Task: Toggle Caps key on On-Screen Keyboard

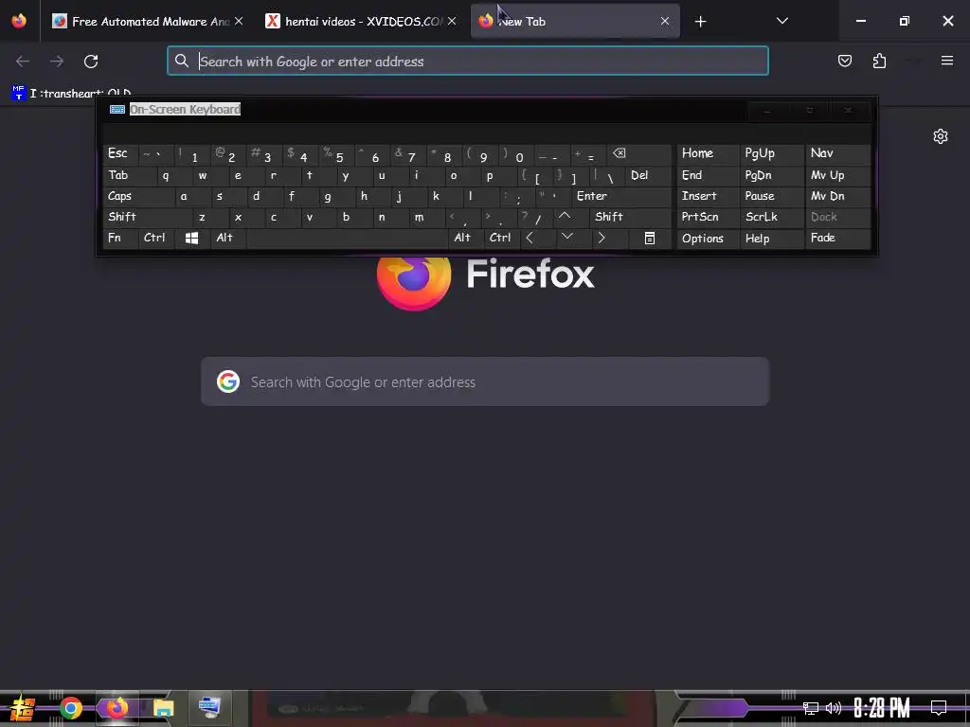Action: 138,197
